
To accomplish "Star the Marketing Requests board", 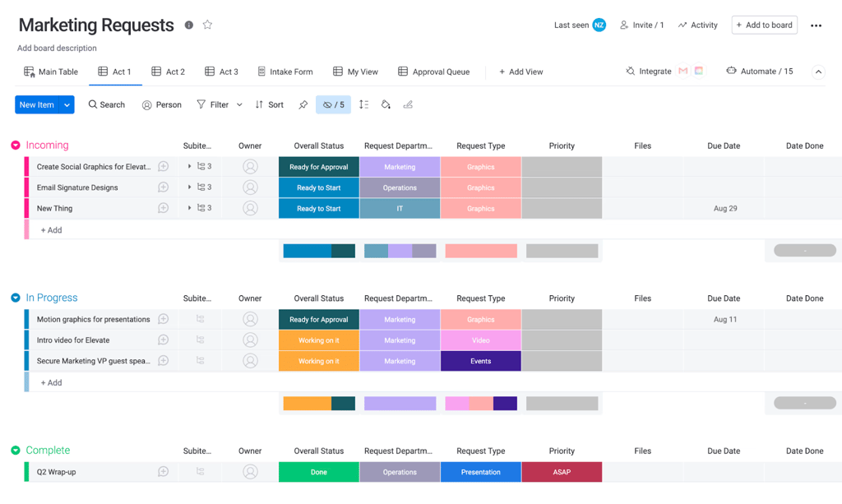I will tap(207, 25).
